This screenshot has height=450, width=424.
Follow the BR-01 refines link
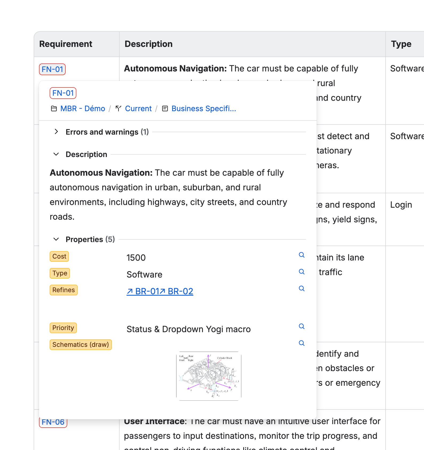(x=143, y=291)
